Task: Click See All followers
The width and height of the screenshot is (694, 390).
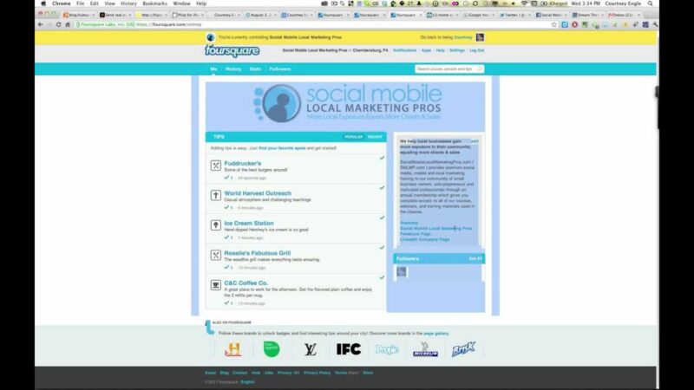Action: (475, 258)
